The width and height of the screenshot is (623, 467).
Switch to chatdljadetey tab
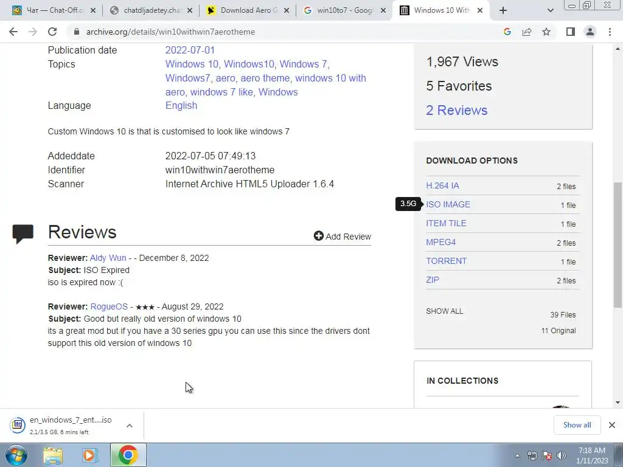tap(151, 10)
